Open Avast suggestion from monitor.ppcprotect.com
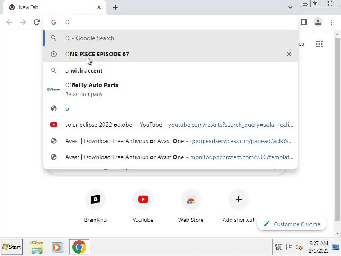This screenshot has height=256, width=341. tap(170, 157)
